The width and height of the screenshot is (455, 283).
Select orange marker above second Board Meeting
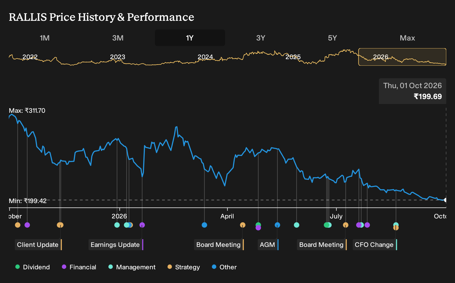[345, 225]
